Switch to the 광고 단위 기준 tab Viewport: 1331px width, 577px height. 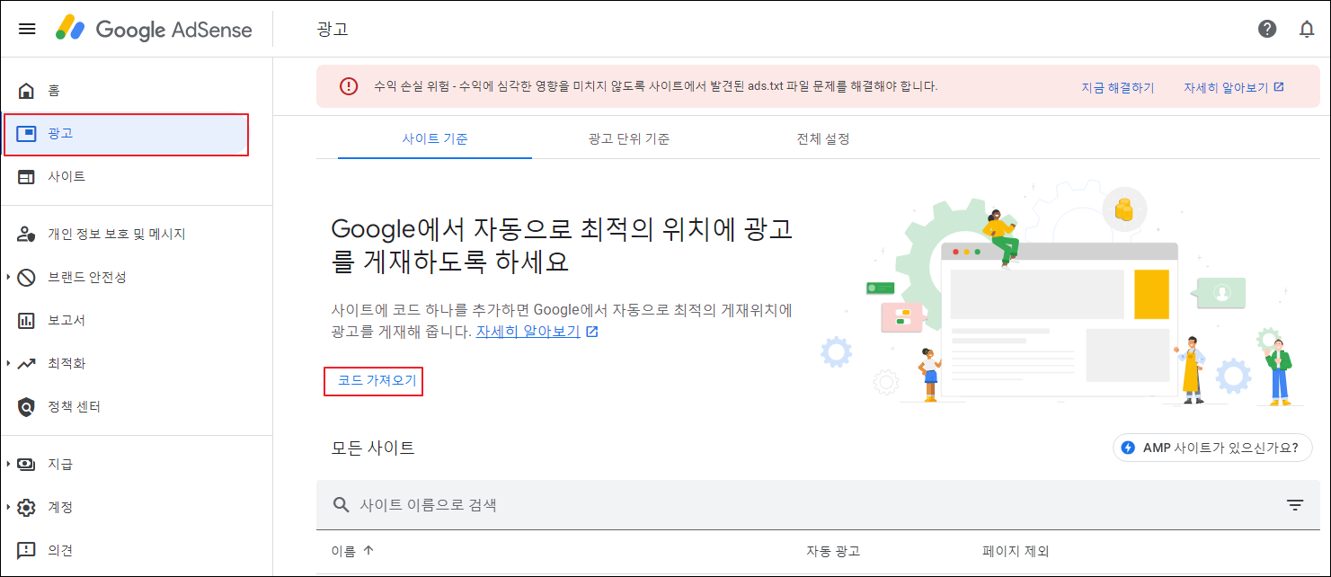point(629,139)
